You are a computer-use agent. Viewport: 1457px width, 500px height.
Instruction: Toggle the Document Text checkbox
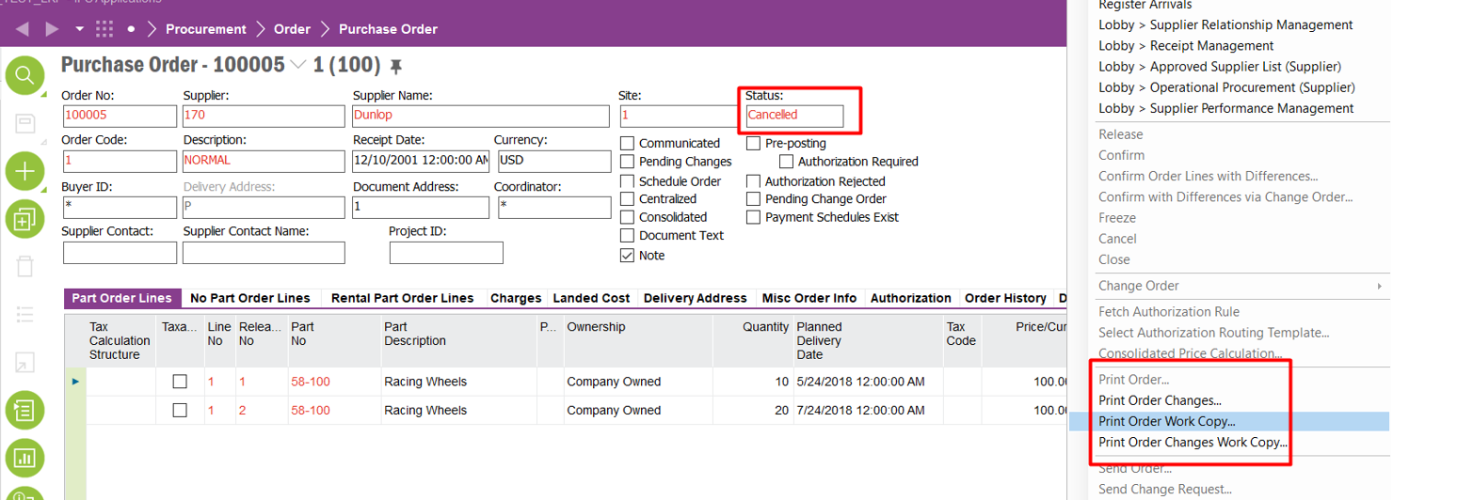click(628, 235)
